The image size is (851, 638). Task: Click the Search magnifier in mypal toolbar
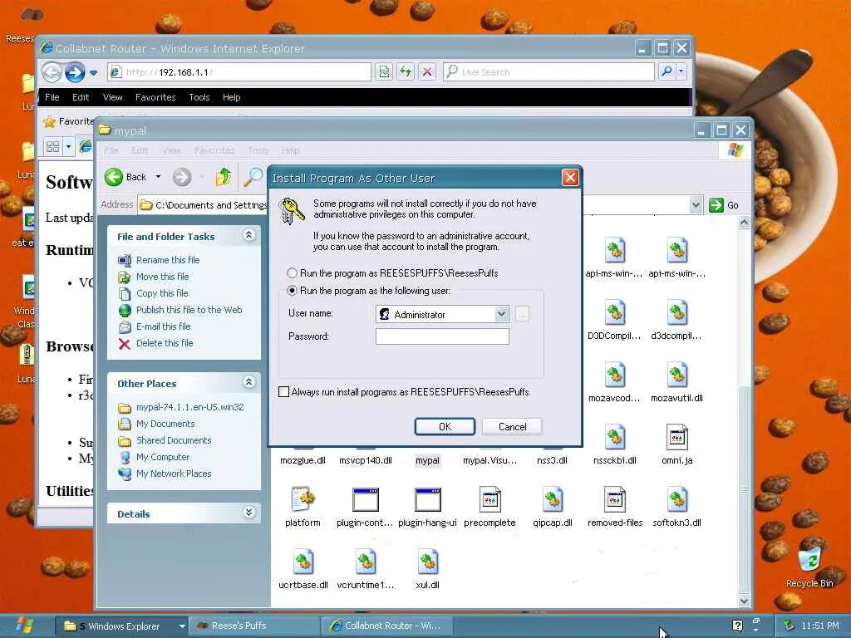[253, 177]
